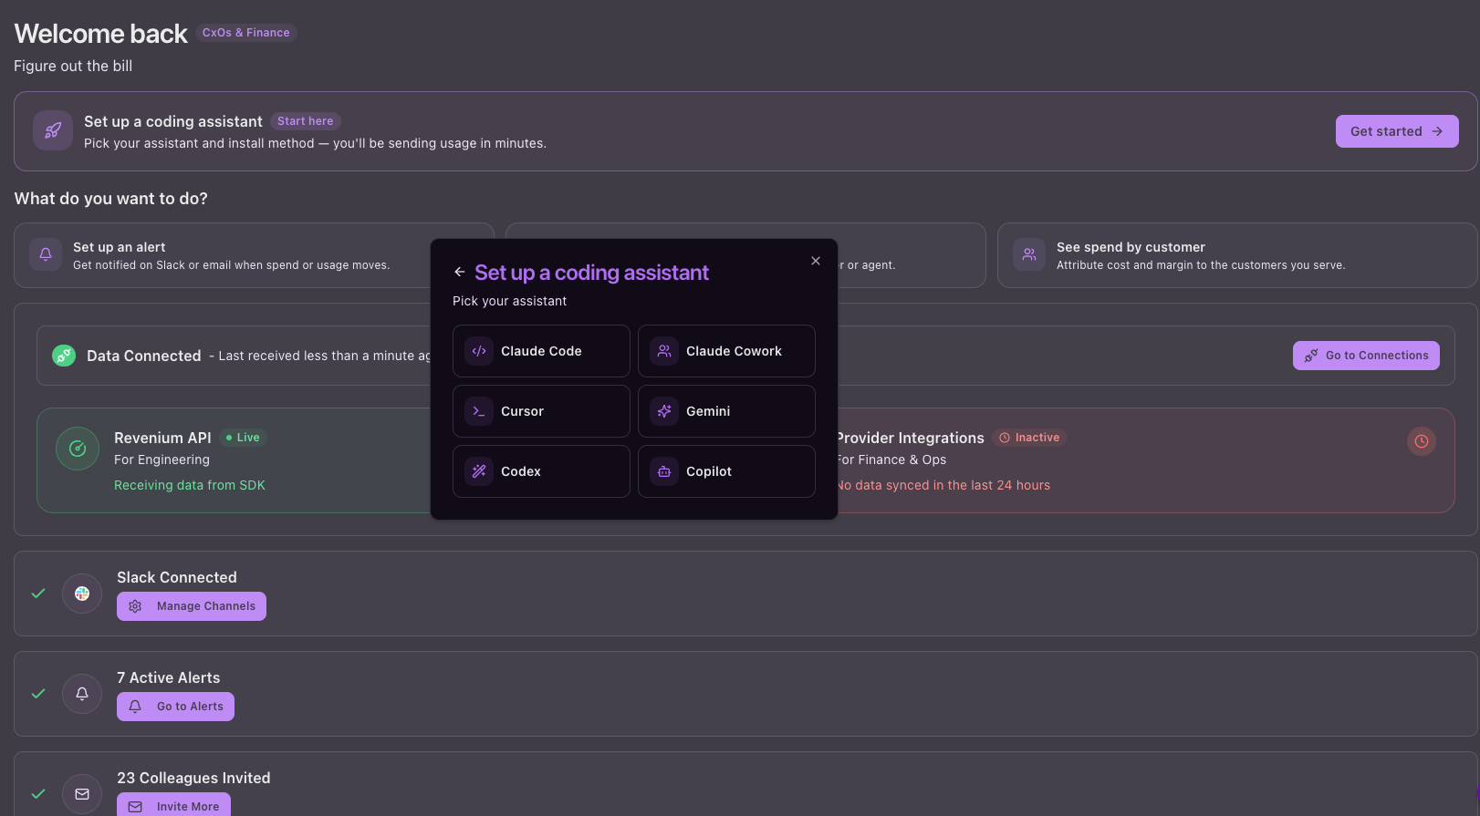Click 'Pick your assistant' subtitle

coord(509,301)
